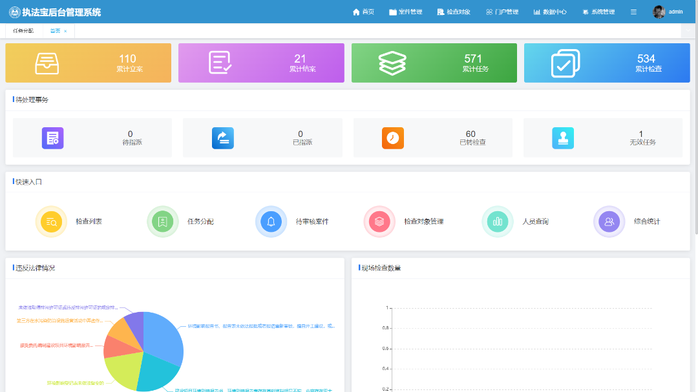
Task: Click the 现场检查数量 panel title
Action: point(381,268)
